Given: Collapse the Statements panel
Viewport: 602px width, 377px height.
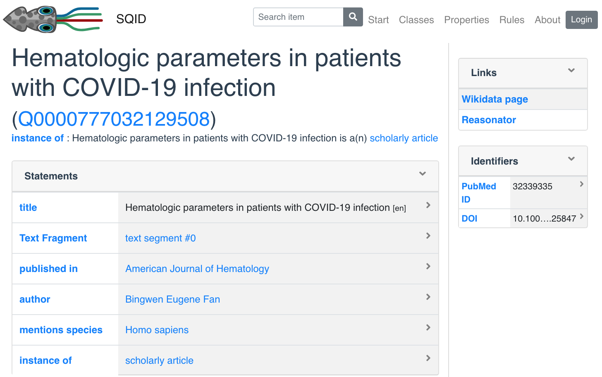Looking at the screenshot, I should click(422, 174).
